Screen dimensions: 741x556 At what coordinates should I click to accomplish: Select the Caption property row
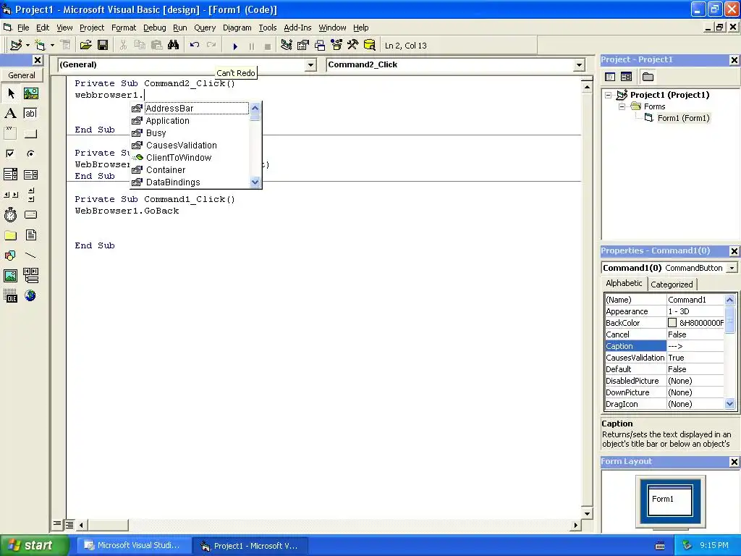coord(664,346)
